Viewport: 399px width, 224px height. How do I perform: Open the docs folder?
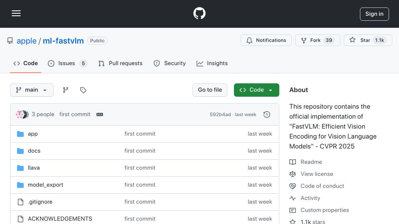[34, 151]
